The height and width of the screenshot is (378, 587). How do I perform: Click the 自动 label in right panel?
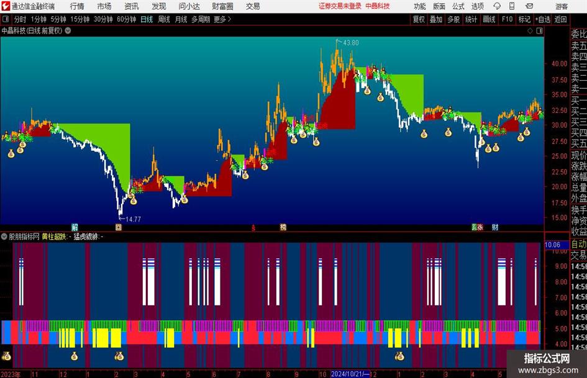pos(579,244)
